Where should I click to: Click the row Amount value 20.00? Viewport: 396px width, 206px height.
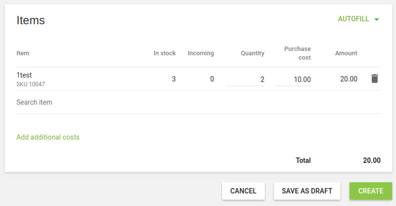pyautogui.click(x=348, y=79)
